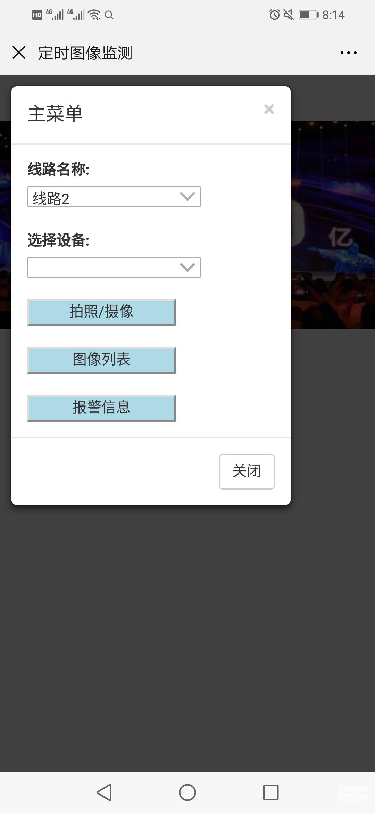View 报警信息 alarm information

coord(101,408)
